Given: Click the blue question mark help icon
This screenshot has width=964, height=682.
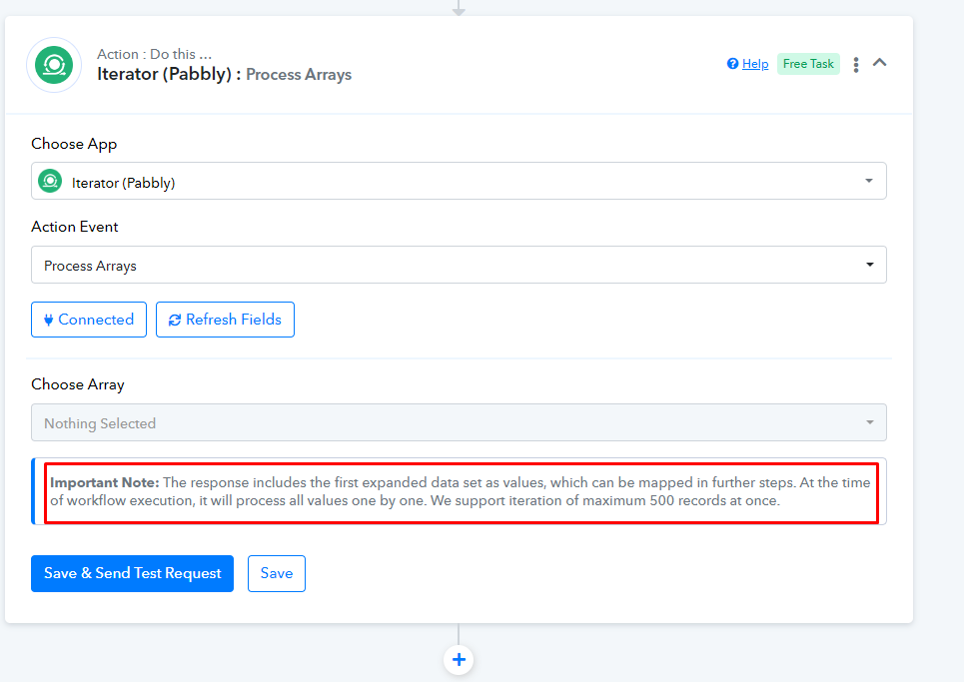Looking at the screenshot, I should coord(732,64).
